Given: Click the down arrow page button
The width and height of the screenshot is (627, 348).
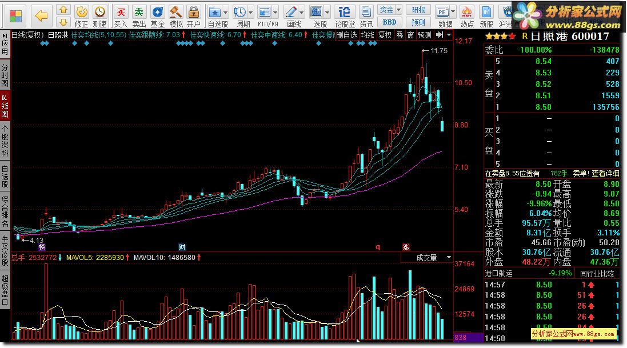Looking at the screenshot, I should pos(63,22).
